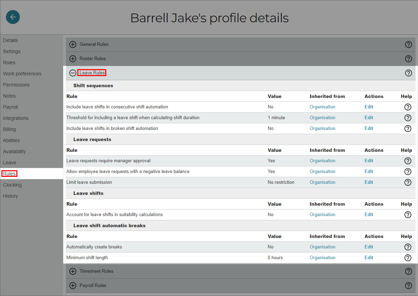This screenshot has width=418, height=296.
Task: Edit shift duration threshold rule
Action: (x=369, y=118)
